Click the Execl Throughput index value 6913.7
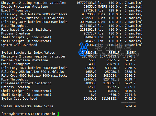Viewport: 156px width, 116px height. tap(130, 64)
